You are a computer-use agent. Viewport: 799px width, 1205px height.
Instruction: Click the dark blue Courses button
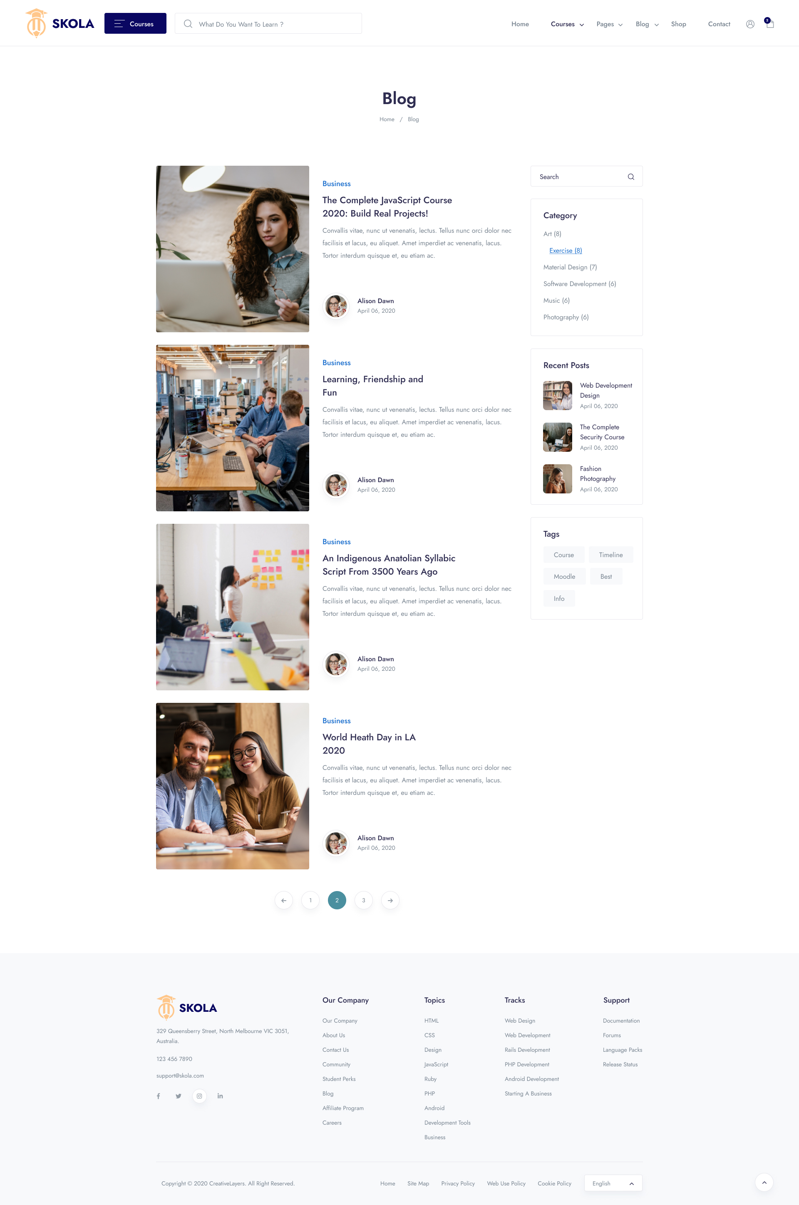(x=136, y=23)
